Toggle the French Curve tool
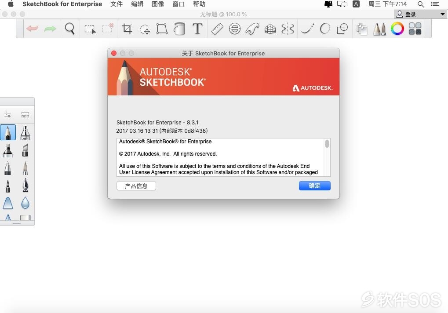448x313 pixels. pyautogui.click(x=252, y=29)
